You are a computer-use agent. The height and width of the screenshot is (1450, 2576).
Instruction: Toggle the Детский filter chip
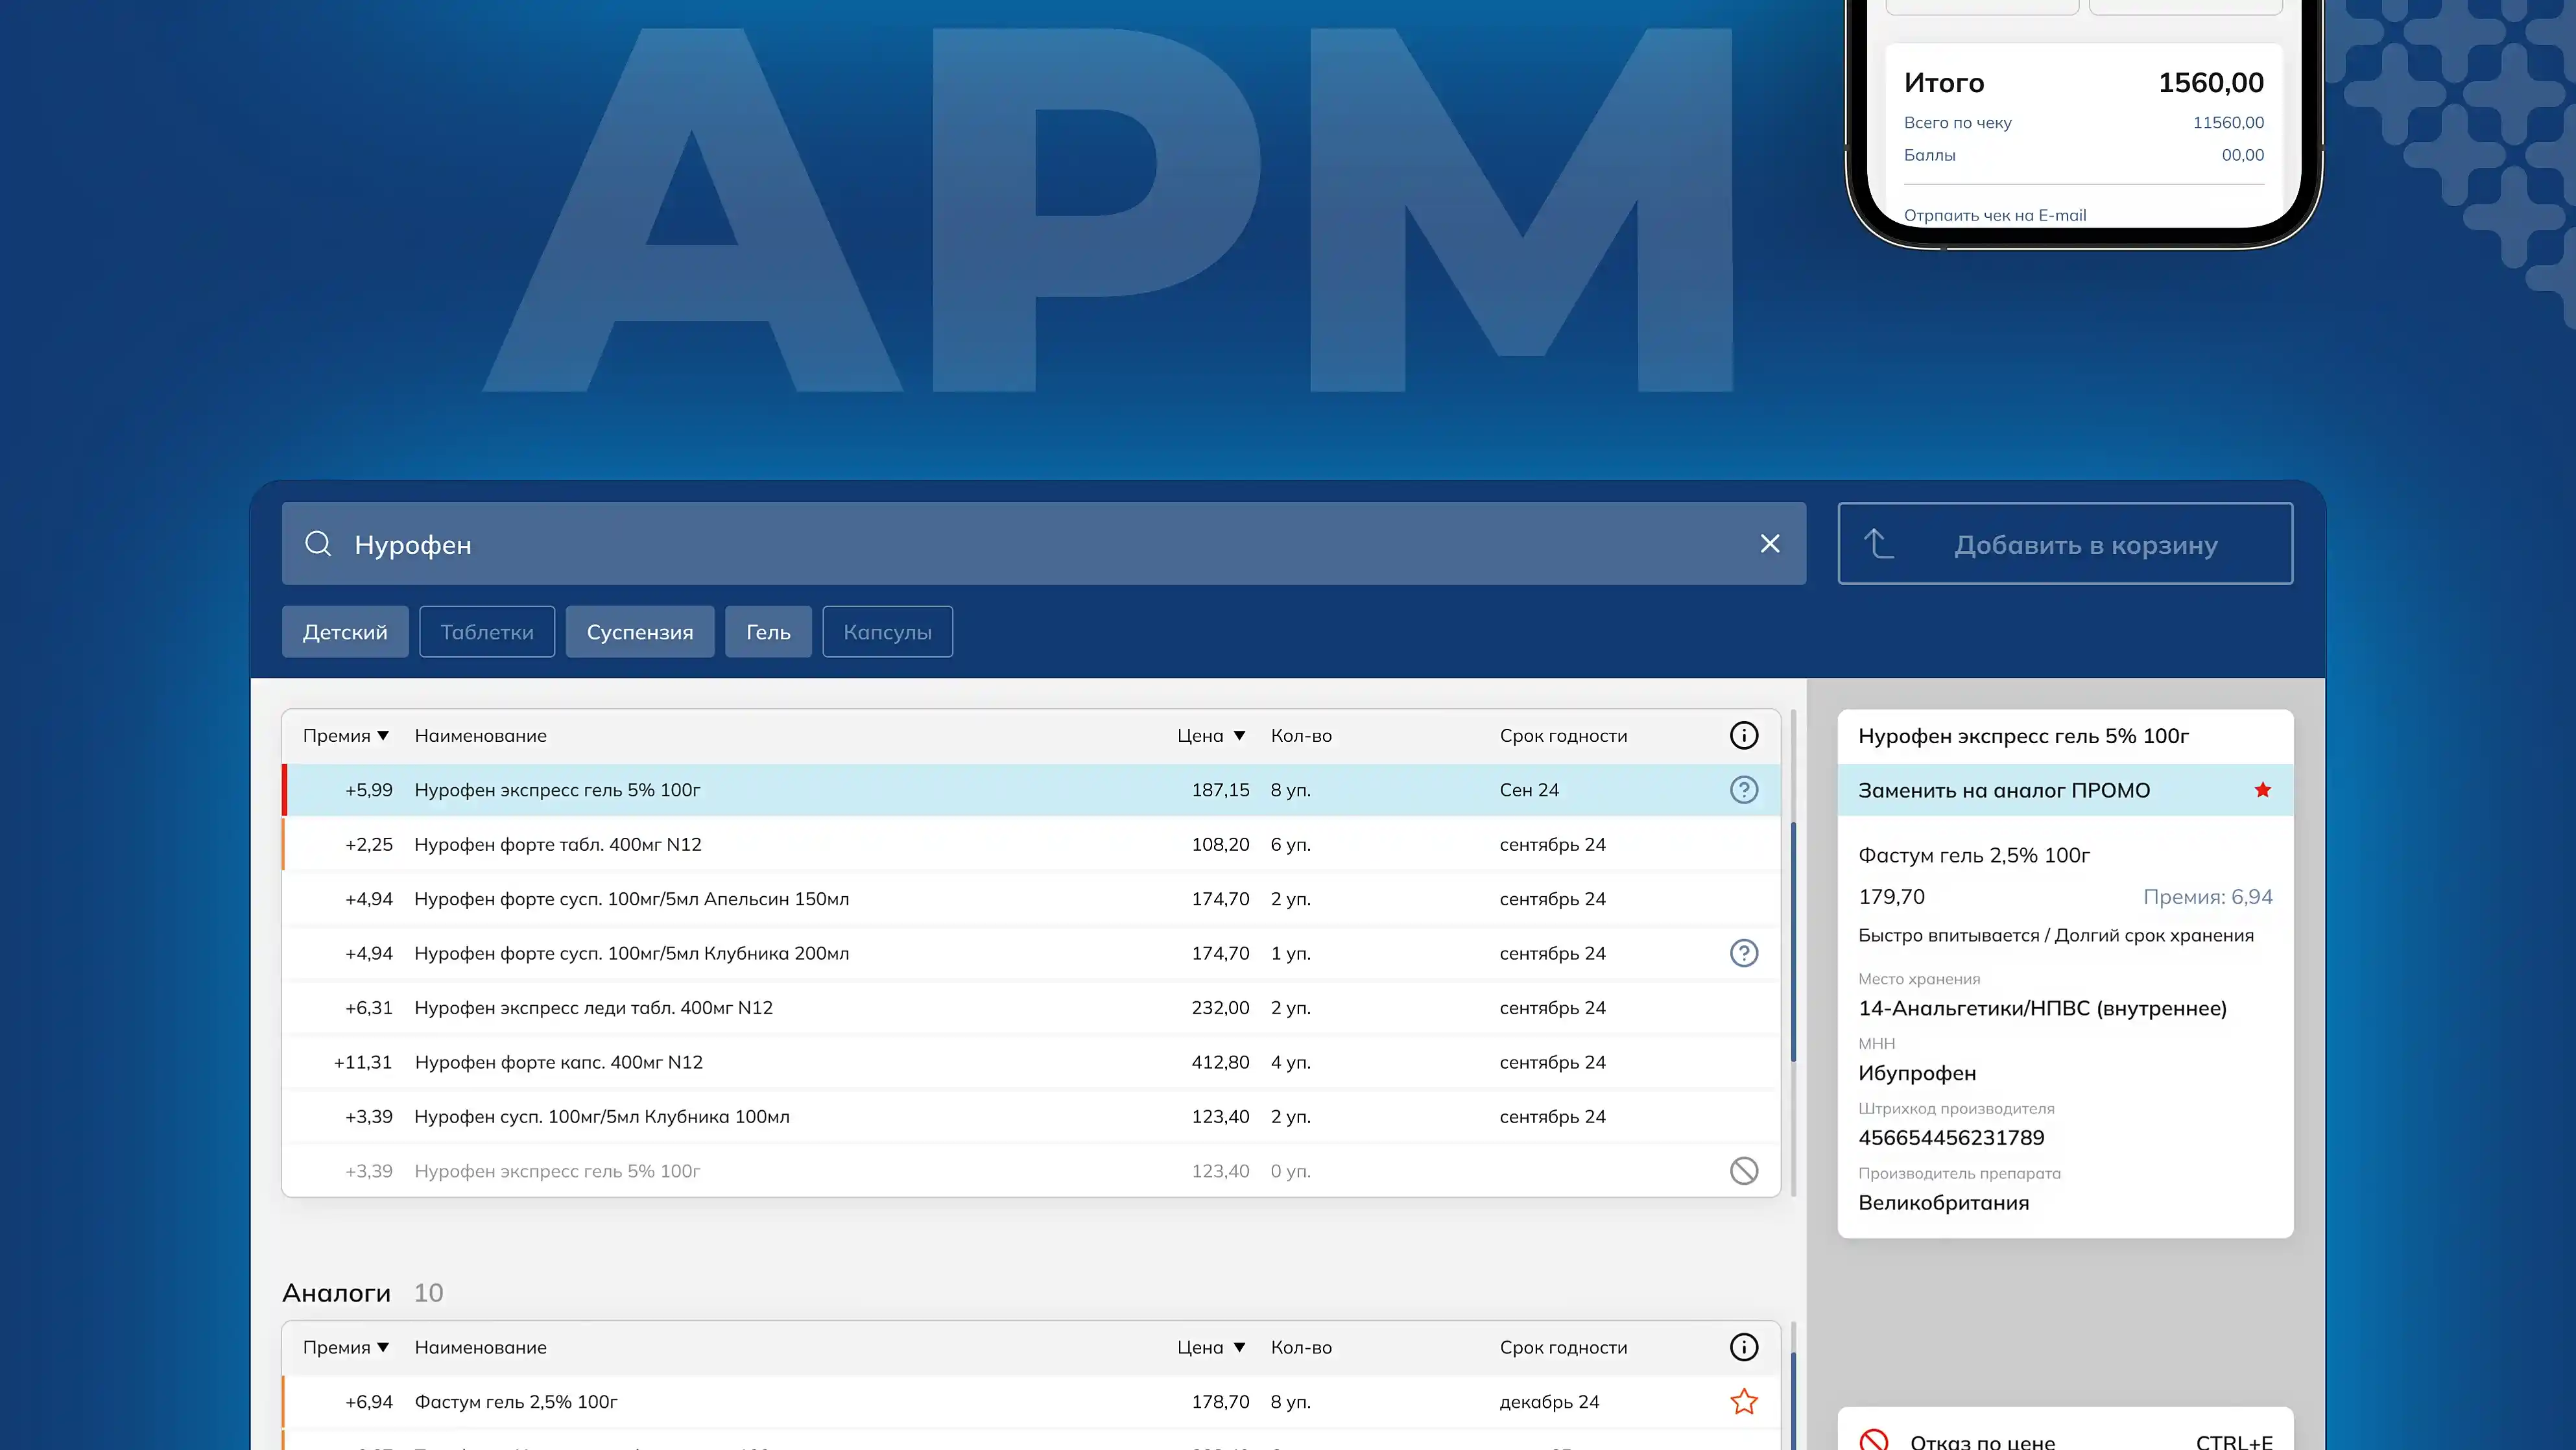(x=345, y=632)
